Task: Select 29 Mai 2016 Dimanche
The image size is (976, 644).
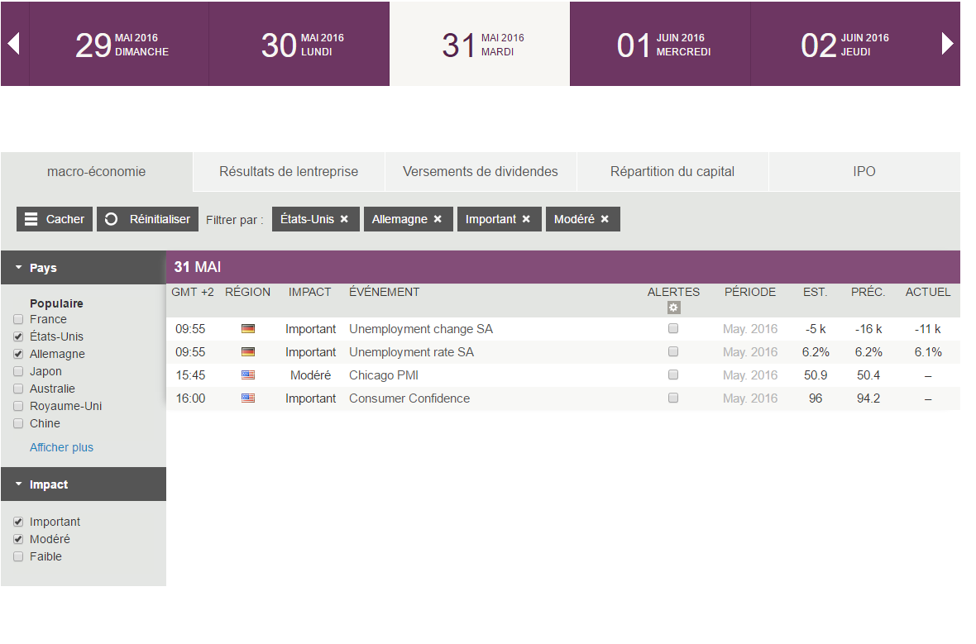Action: pos(119,44)
